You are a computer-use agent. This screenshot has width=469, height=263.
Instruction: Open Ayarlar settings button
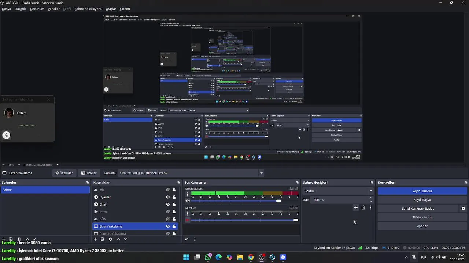click(x=422, y=226)
